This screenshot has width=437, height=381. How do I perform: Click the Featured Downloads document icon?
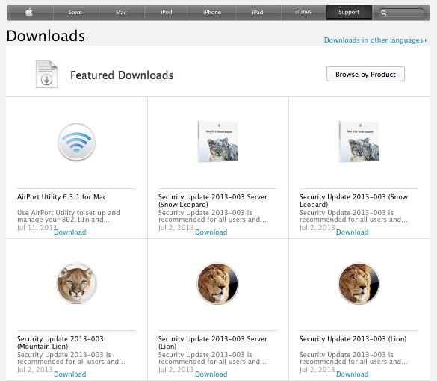(46, 74)
